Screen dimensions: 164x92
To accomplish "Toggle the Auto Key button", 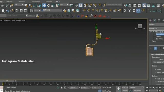I will click(x=125, y=87).
